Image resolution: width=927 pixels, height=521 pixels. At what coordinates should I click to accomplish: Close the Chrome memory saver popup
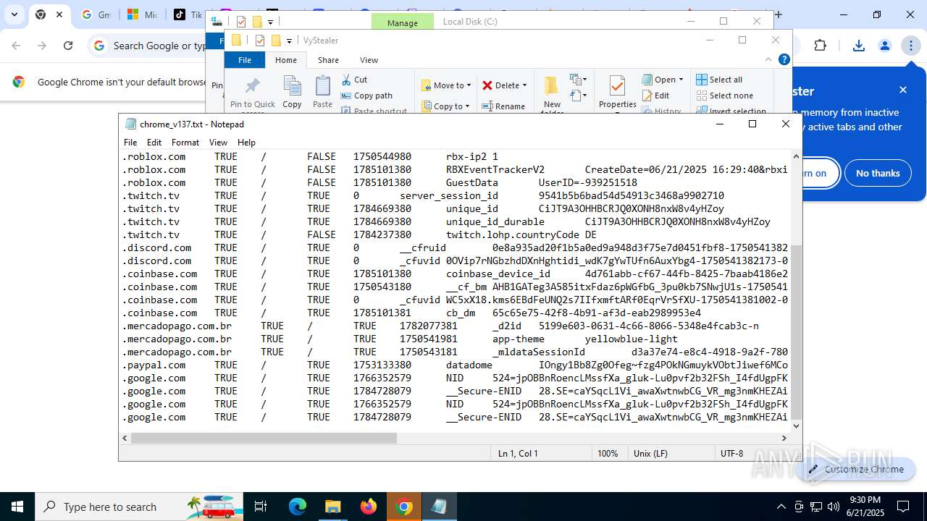coord(903,90)
